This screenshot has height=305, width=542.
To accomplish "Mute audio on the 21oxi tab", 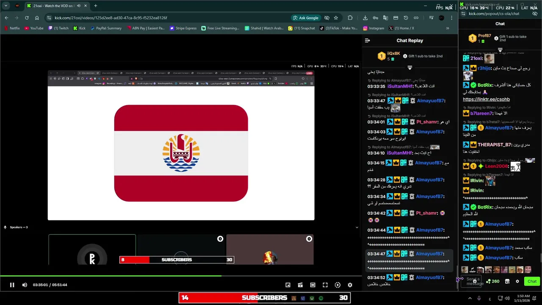I will 78,6.
